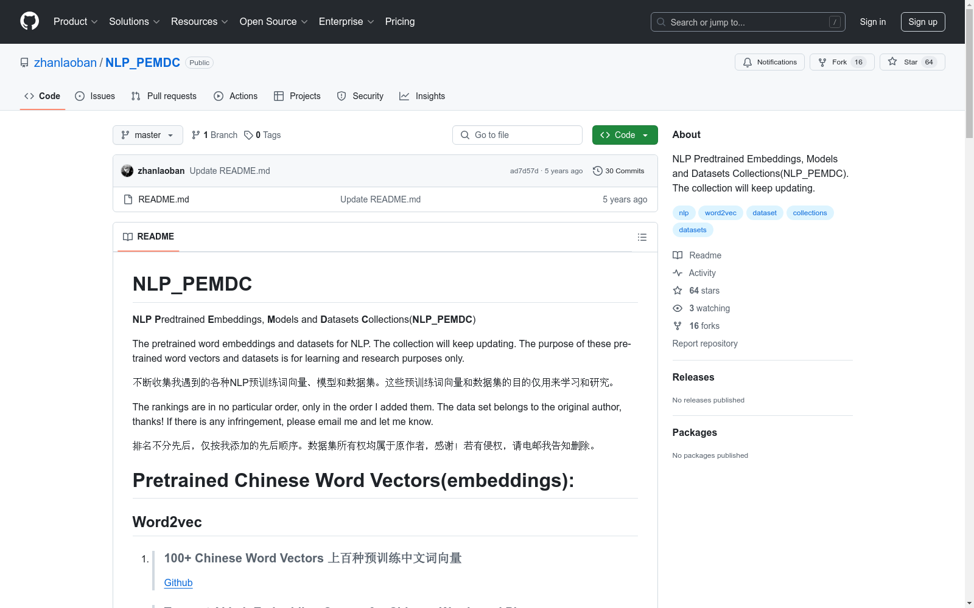This screenshot has width=974, height=608.
Task: Expand the Resources menu
Action: [x=200, y=21]
